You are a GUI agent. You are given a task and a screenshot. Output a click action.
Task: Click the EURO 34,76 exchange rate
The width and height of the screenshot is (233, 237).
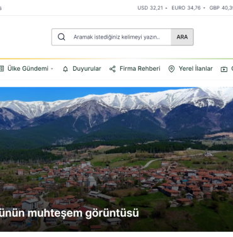click(x=186, y=8)
